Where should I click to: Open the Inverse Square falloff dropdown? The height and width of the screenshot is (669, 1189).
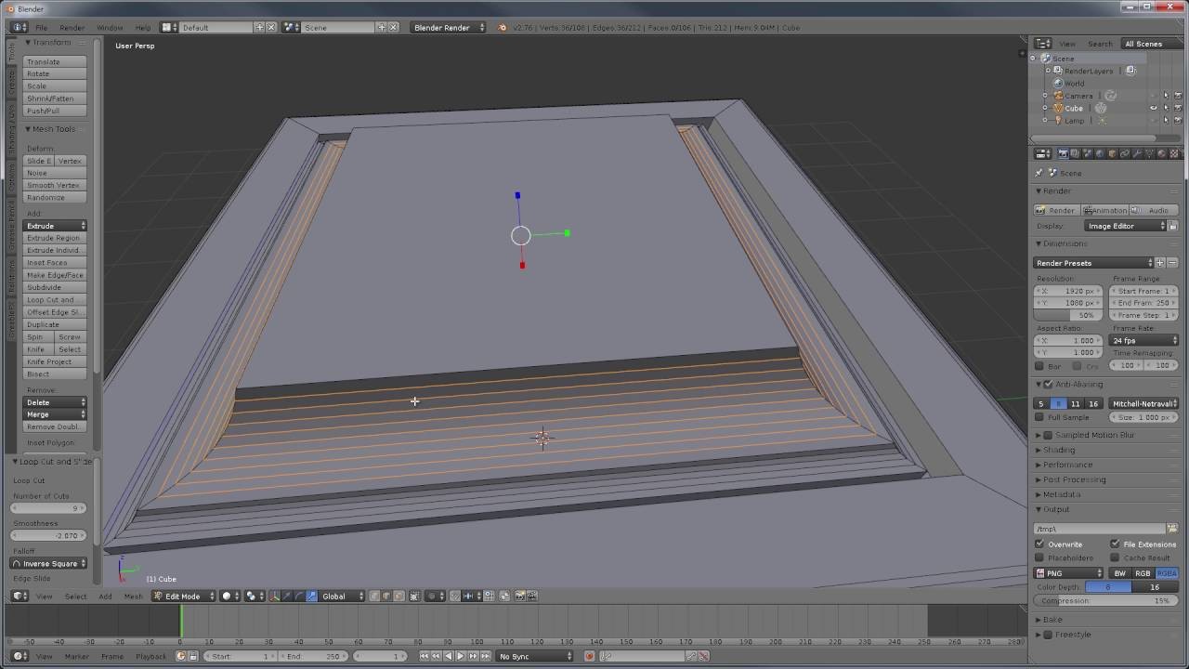click(49, 563)
